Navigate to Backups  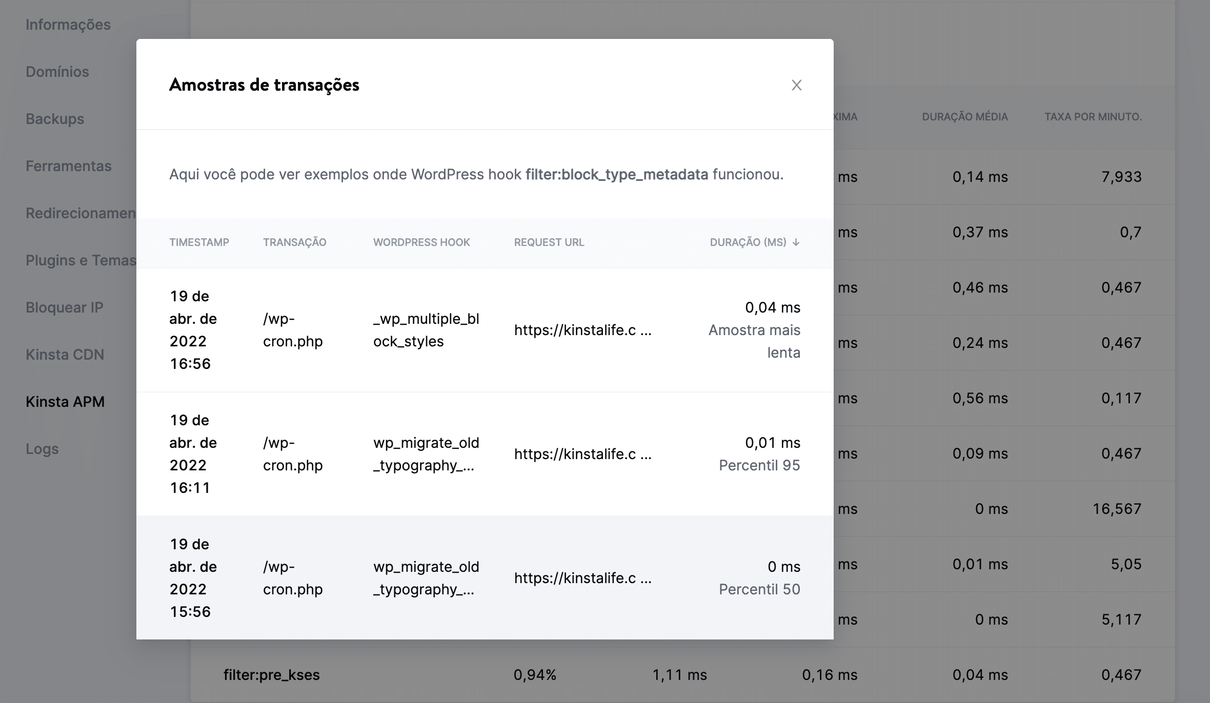(54, 119)
